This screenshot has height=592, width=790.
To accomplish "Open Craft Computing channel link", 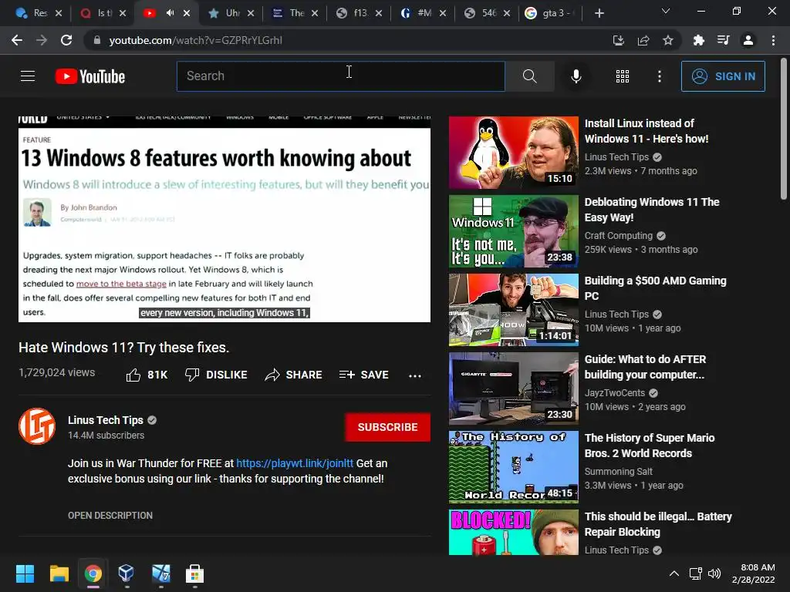I will coord(618,236).
